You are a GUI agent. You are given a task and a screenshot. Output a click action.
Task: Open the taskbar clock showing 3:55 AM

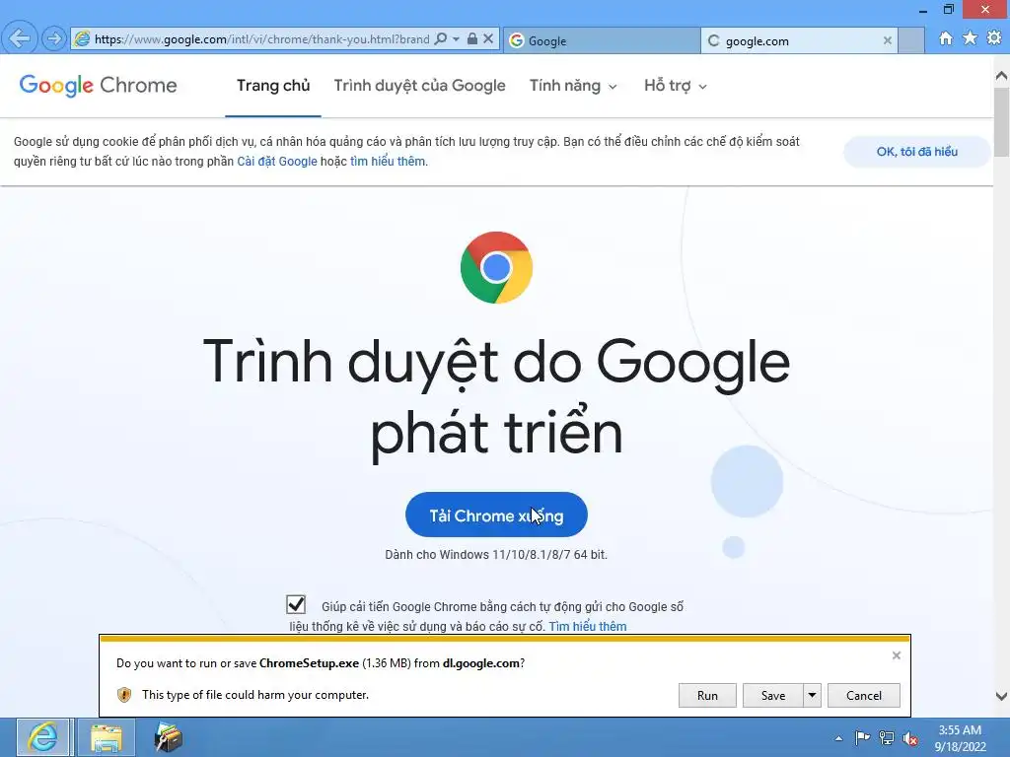coord(960,737)
